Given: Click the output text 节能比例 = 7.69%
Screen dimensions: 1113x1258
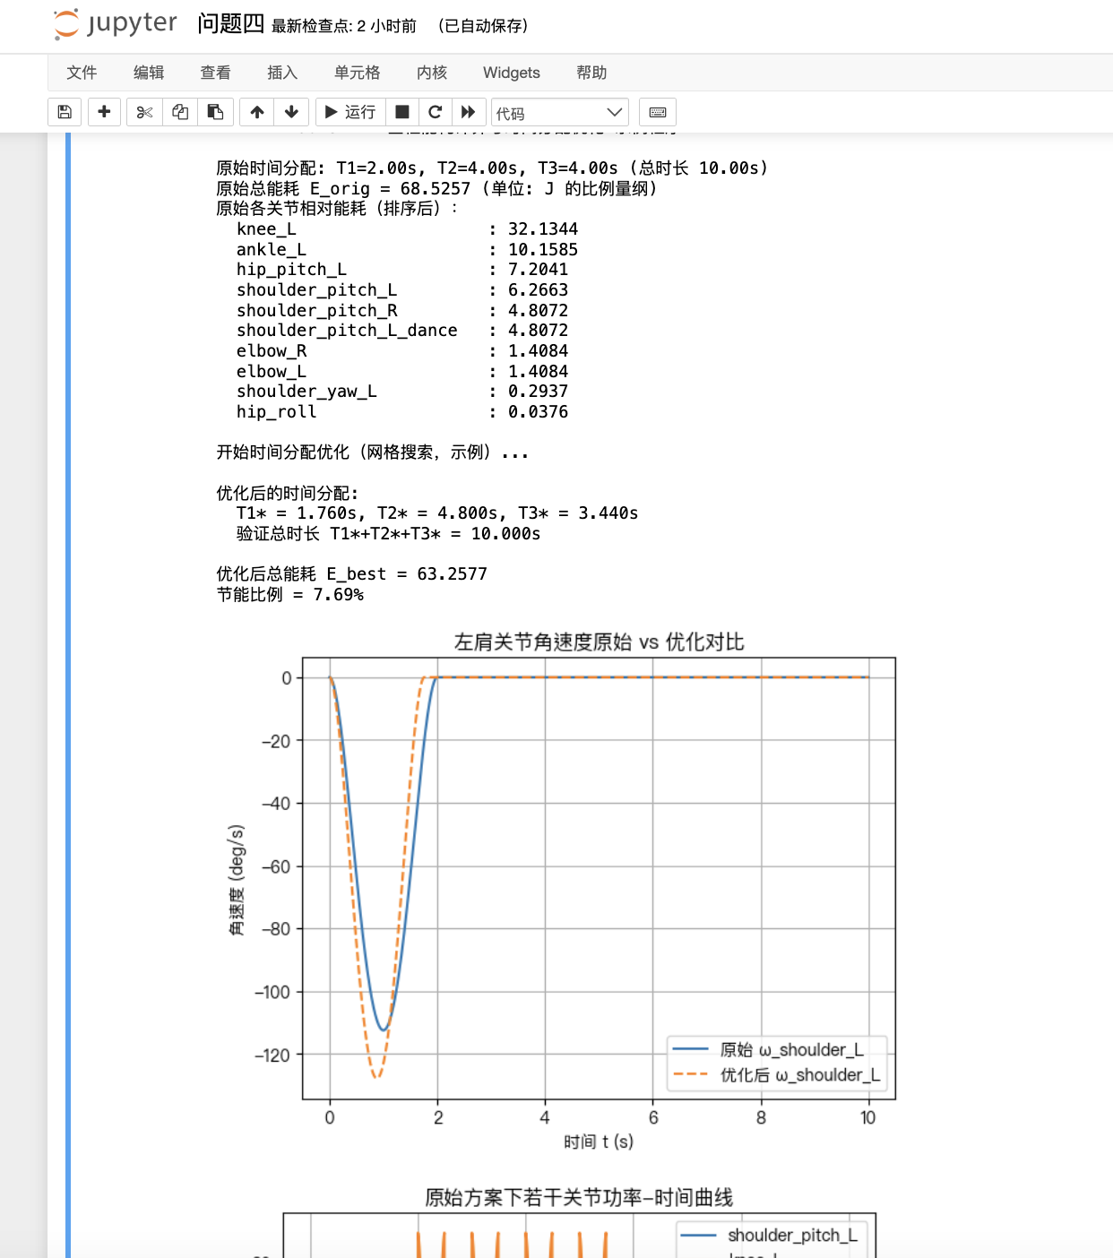Looking at the screenshot, I should [x=290, y=595].
